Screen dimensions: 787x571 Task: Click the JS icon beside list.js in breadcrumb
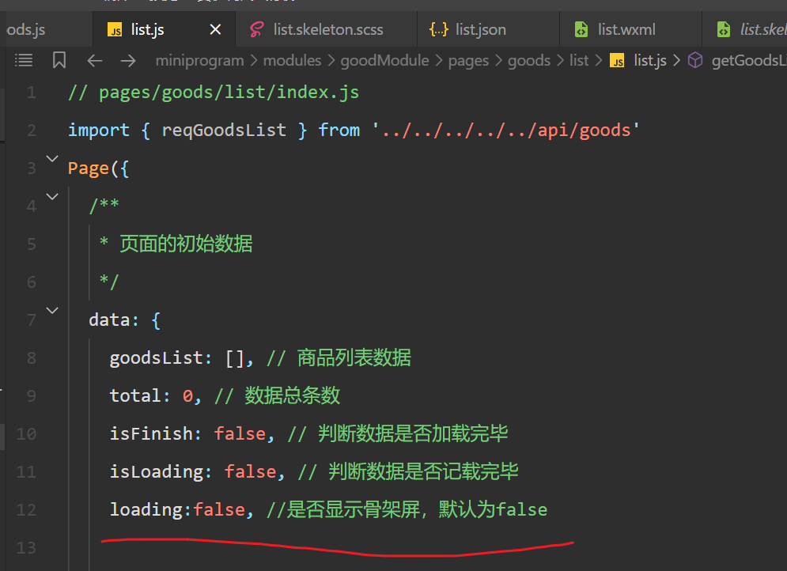[x=619, y=61]
